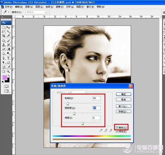
Task: Click the 确定 (OK) button
Action: (123, 94)
